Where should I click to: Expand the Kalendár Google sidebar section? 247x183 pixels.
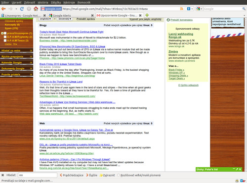(x=16, y=62)
